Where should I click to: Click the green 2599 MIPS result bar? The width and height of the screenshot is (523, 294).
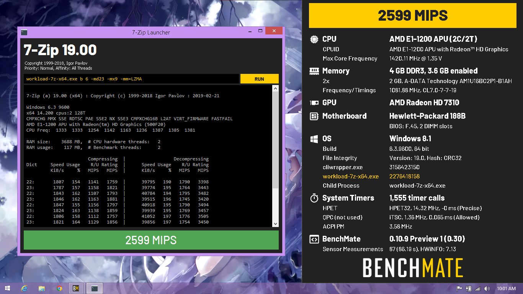coord(151,240)
